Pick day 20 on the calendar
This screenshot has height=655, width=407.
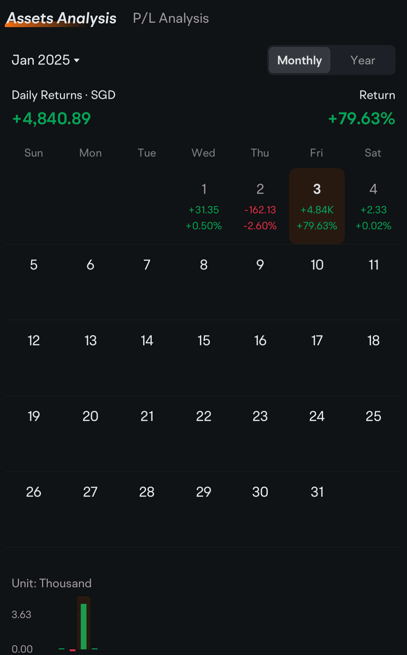91,416
